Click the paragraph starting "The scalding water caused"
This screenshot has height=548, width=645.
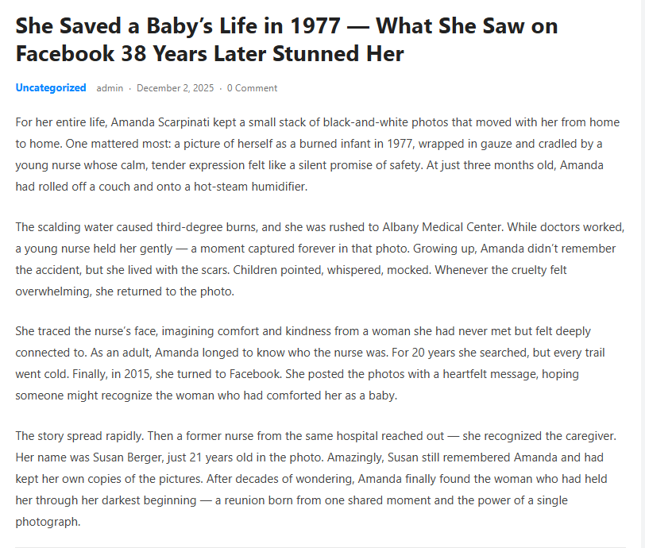point(318,259)
